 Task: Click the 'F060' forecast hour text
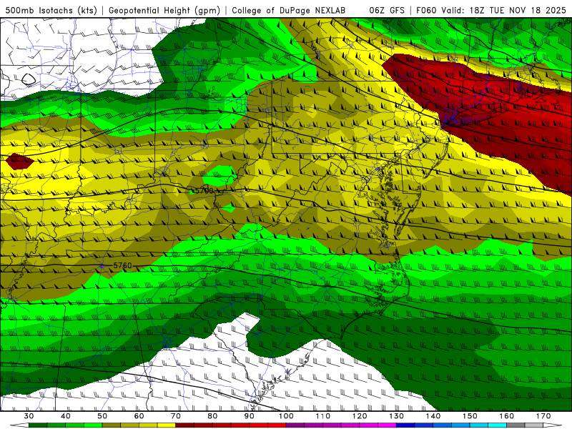coord(427,10)
